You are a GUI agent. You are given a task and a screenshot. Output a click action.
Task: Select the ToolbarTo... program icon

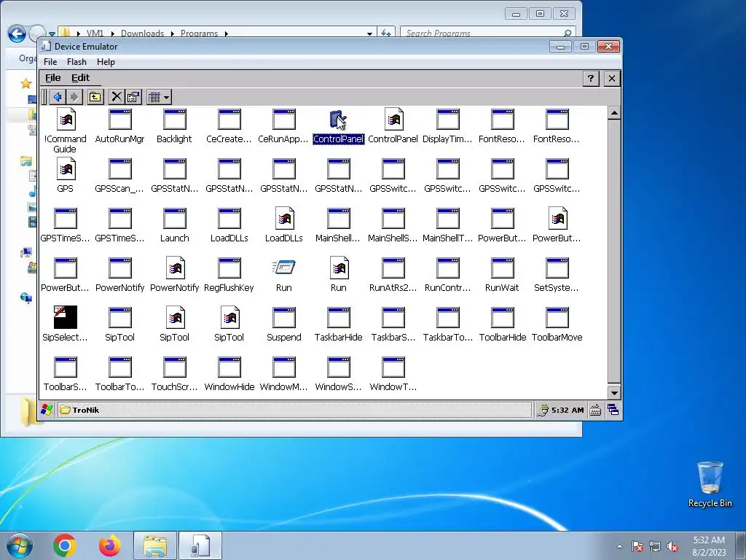[120, 367]
